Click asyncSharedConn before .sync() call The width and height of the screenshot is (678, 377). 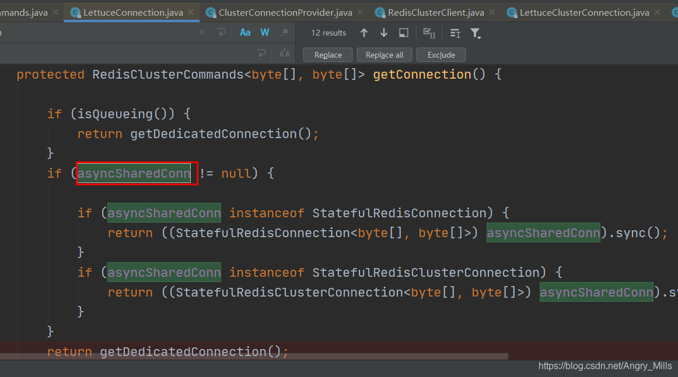coord(543,233)
